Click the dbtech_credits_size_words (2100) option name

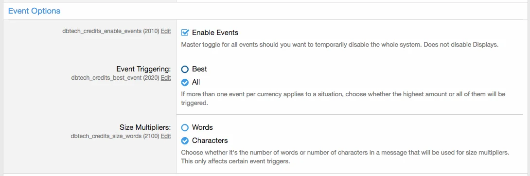point(115,136)
